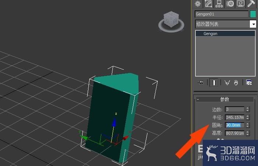Open the Hierarchy panel tab
The width and height of the screenshot is (258, 166).
219,4
